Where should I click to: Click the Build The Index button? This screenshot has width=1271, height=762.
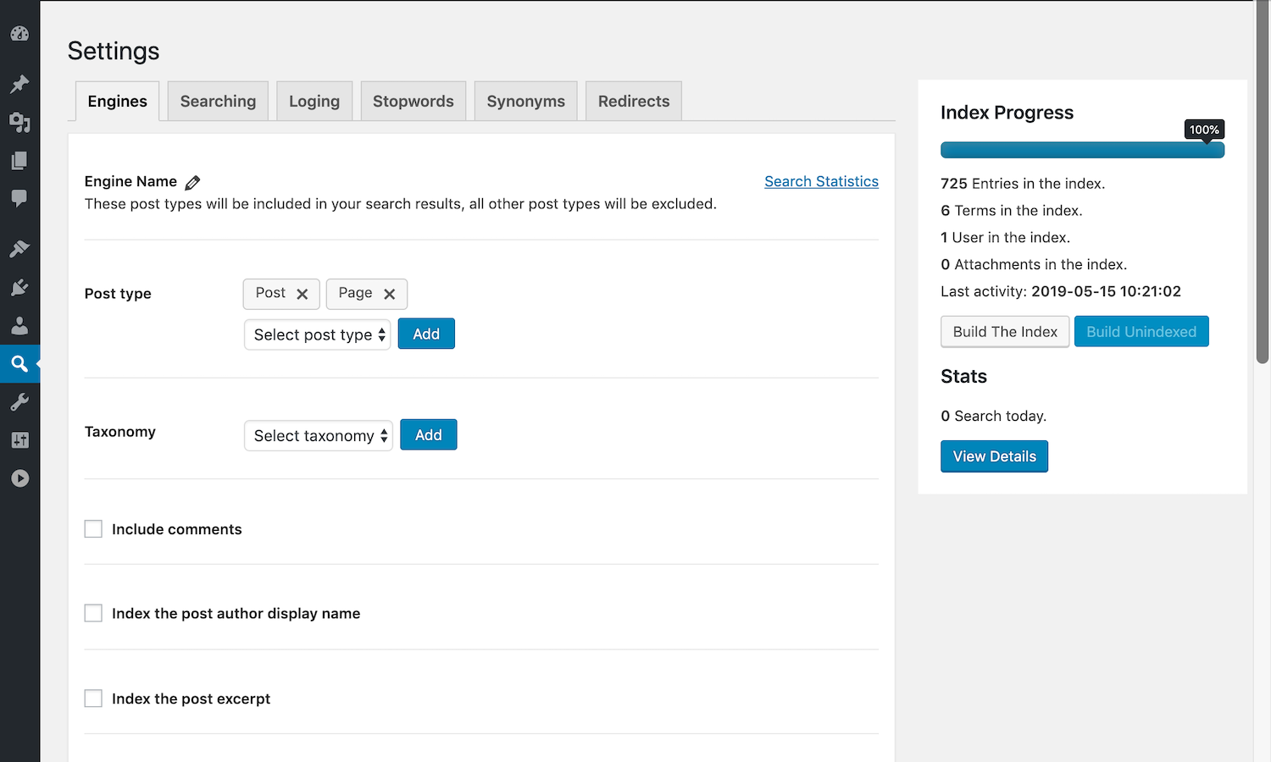pos(1005,332)
